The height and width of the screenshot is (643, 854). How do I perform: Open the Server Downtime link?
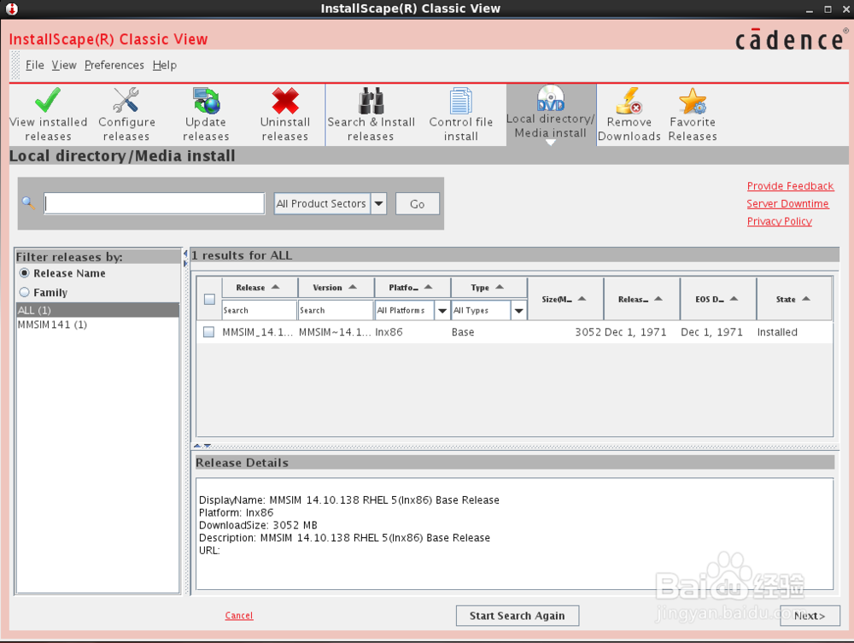[x=787, y=203]
